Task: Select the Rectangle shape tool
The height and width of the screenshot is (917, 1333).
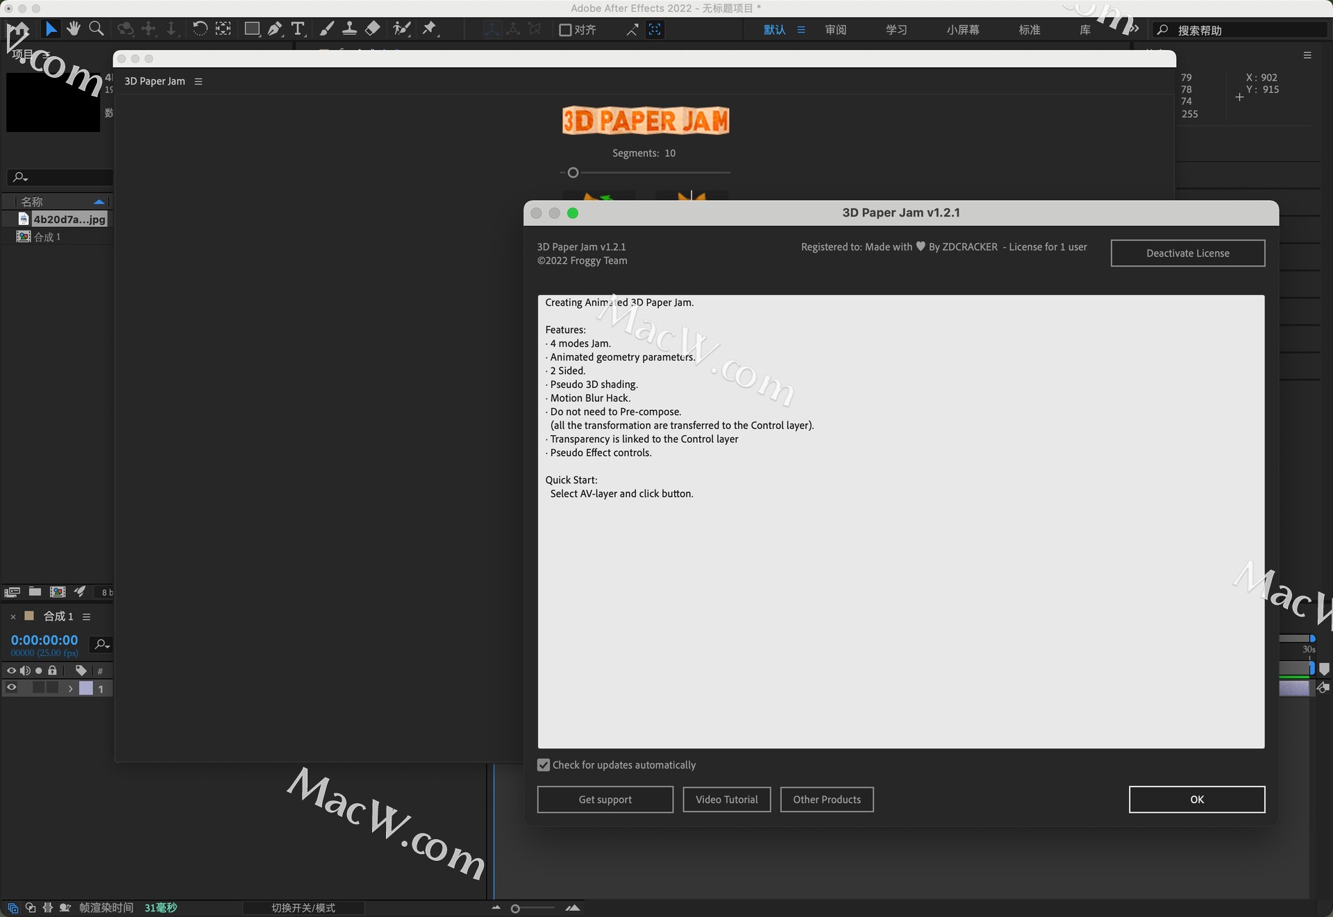Action: [x=251, y=28]
